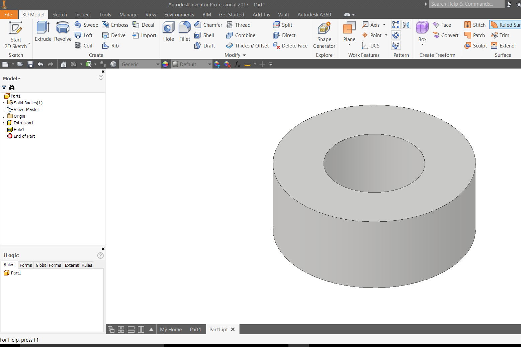Apply the Fillet tool
The image size is (521, 347).
point(184,31)
